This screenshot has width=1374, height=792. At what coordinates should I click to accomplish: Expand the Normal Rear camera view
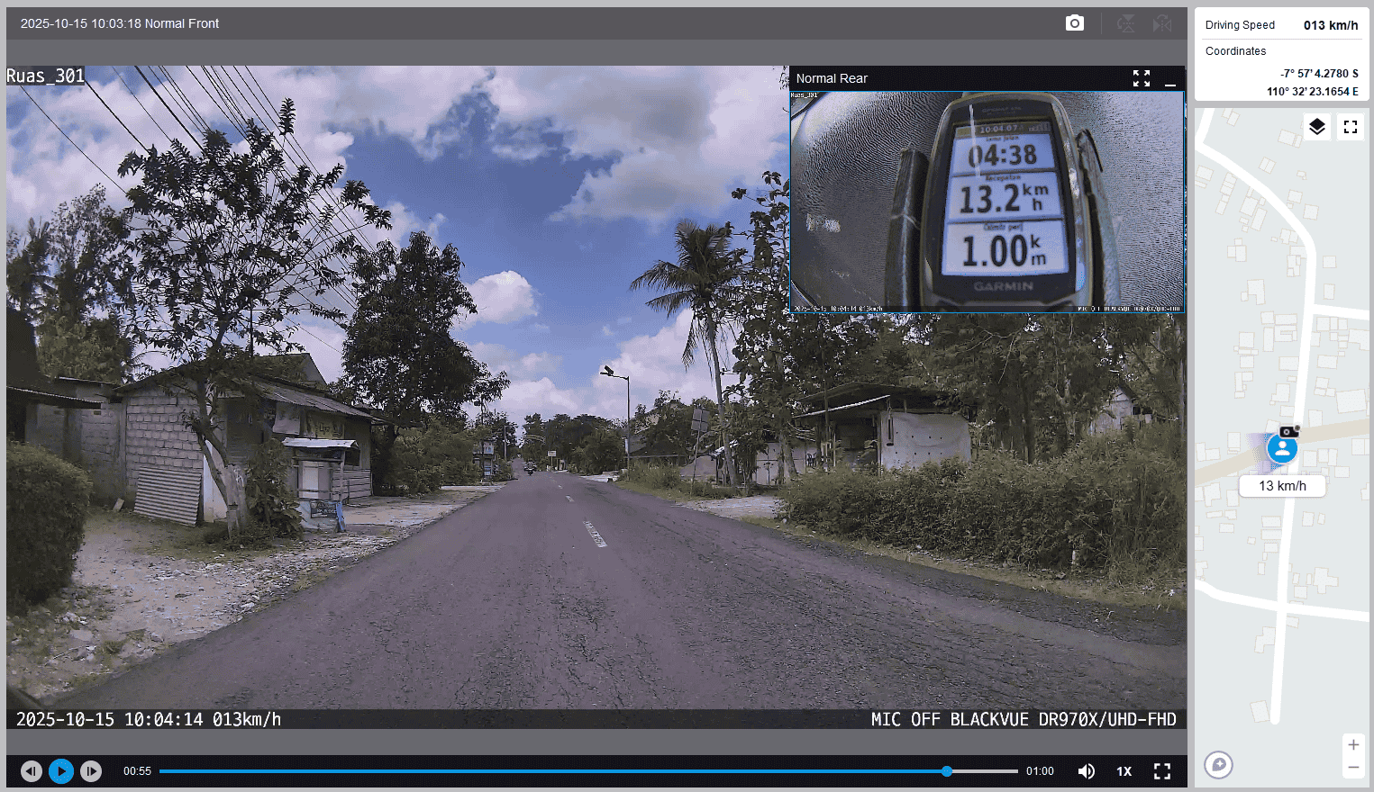1142,78
